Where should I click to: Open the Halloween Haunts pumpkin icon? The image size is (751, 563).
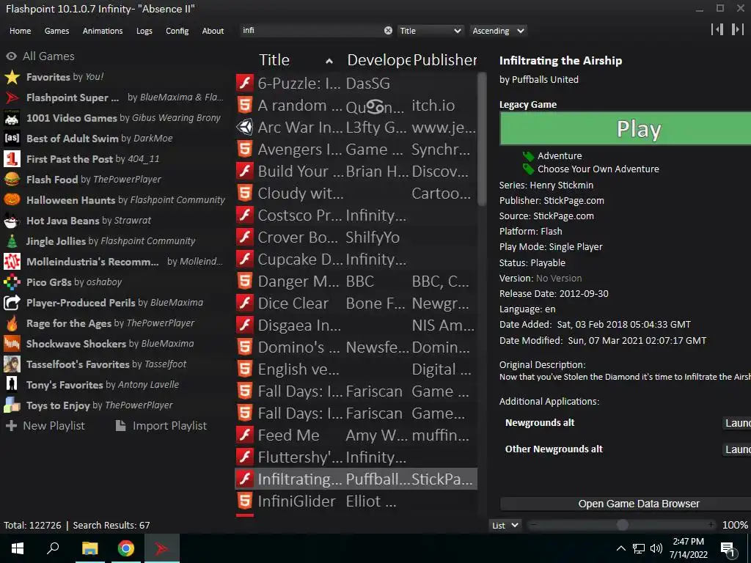pos(12,199)
